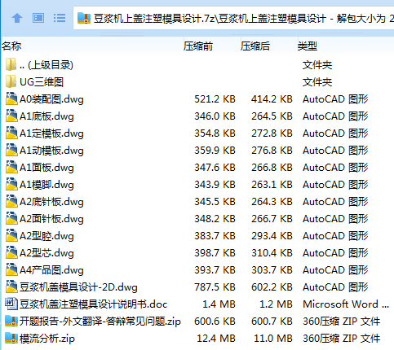Click the 1.4 MB size of the .doc file
This screenshot has width=394, height=350.
tap(219, 304)
